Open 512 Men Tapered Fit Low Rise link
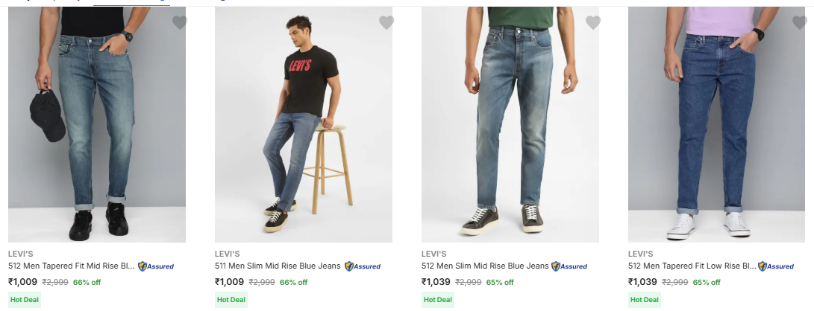This screenshot has height=311, width=814. click(692, 266)
